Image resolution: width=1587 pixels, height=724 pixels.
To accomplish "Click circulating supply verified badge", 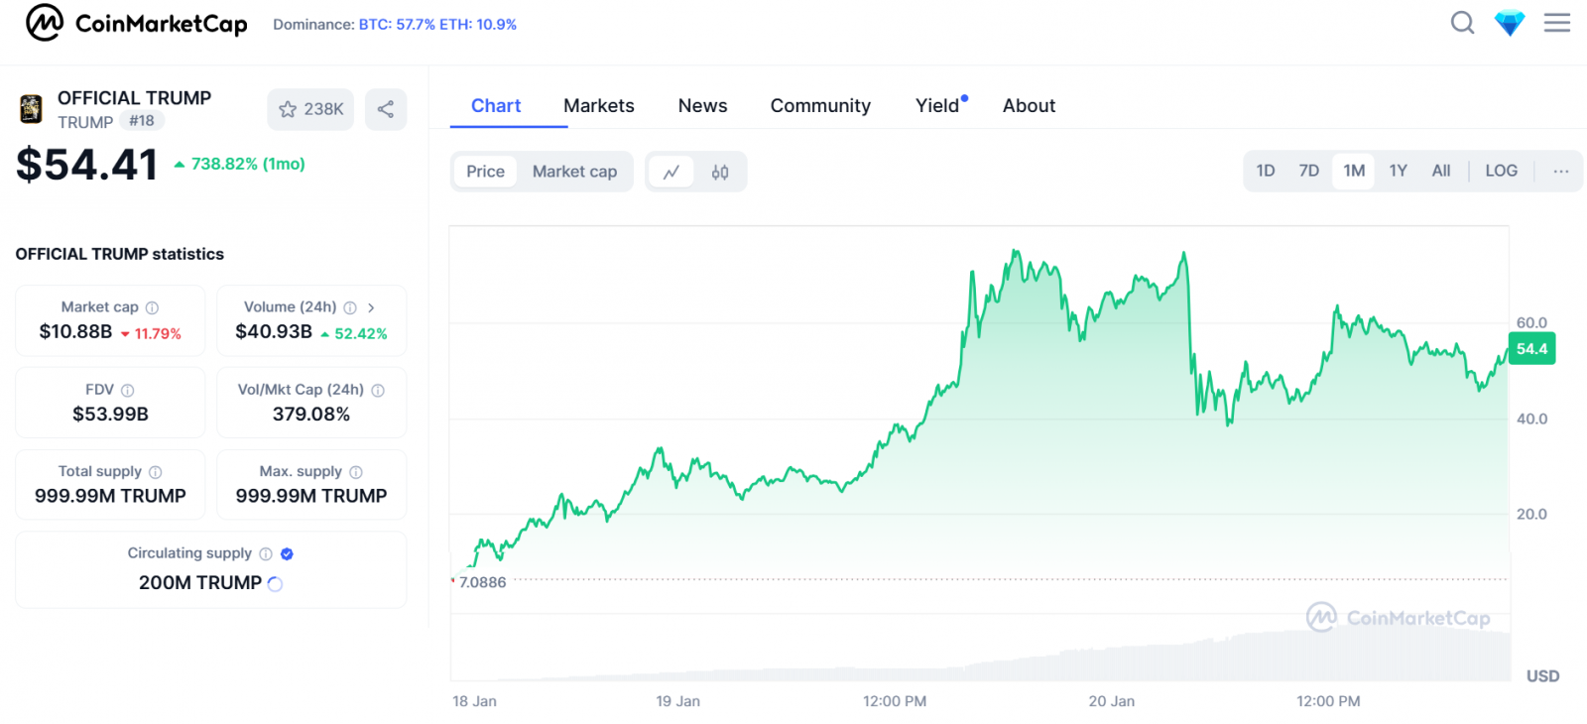I will pyautogui.click(x=287, y=553).
